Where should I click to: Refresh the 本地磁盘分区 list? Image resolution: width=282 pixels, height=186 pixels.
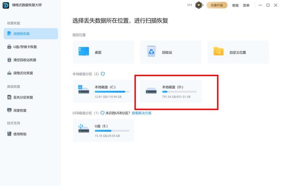103,74
